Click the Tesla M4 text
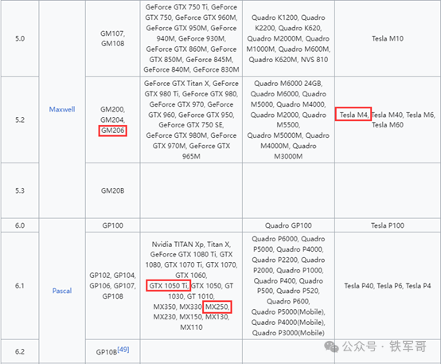The image size is (441, 364). coord(353,115)
